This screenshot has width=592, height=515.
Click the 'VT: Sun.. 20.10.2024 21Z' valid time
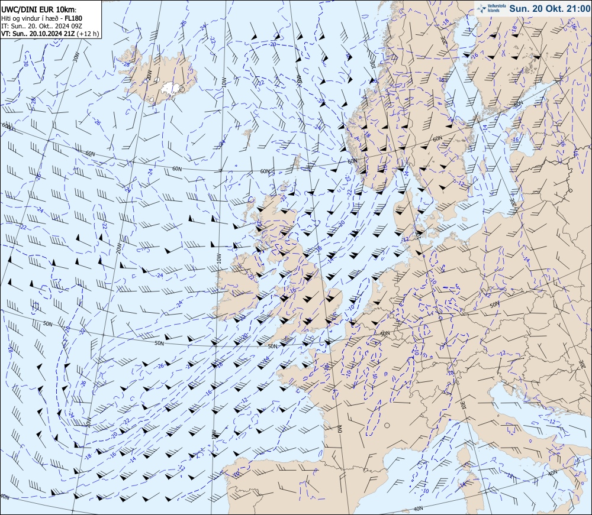click(38, 34)
